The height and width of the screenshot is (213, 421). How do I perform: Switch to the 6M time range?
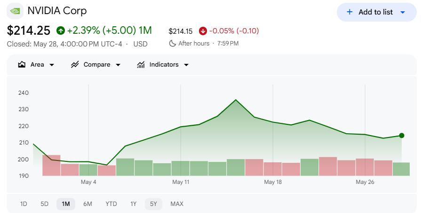(87, 204)
